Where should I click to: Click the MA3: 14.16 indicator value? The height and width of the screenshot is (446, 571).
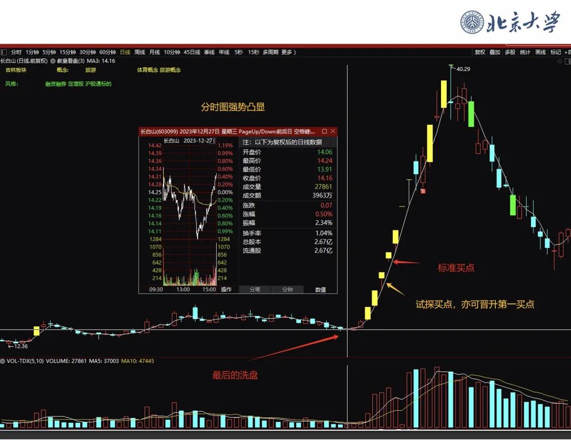tap(101, 61)
